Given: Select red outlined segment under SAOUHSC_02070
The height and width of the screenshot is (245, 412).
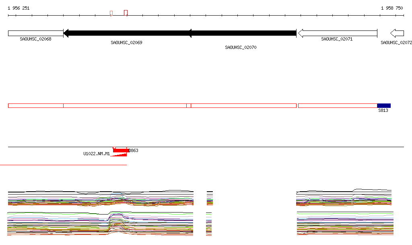Looking at the screenshot, I should (243, 105).
